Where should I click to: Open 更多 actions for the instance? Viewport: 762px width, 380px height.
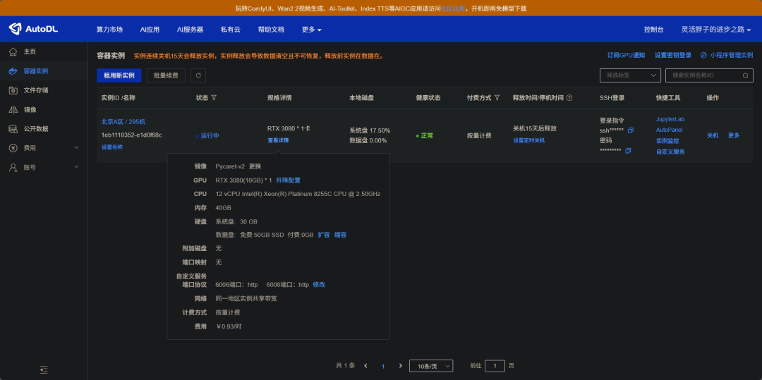(733, 135)
